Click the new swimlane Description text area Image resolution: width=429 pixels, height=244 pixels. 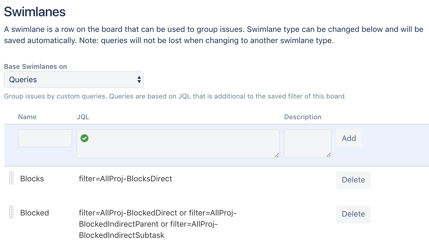(x=308, y=143)
